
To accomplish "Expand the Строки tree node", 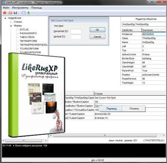I will click(x=11, y=22).
